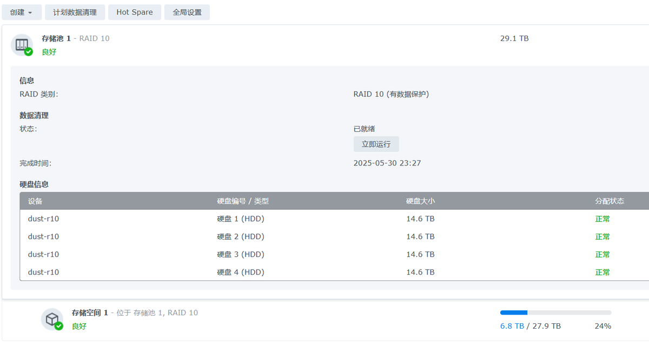Select the 硬盘大小 column header
Viewport: 649px width, 346px height.
(x=420, y=201)
